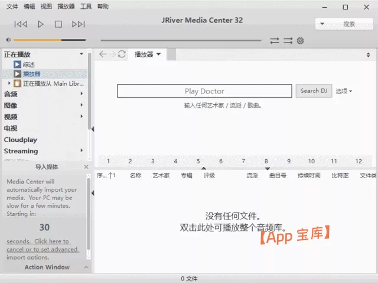Viewport: 378px width, 284px height.
Task: Expand the 音频 section
Action: click(82, 93)
